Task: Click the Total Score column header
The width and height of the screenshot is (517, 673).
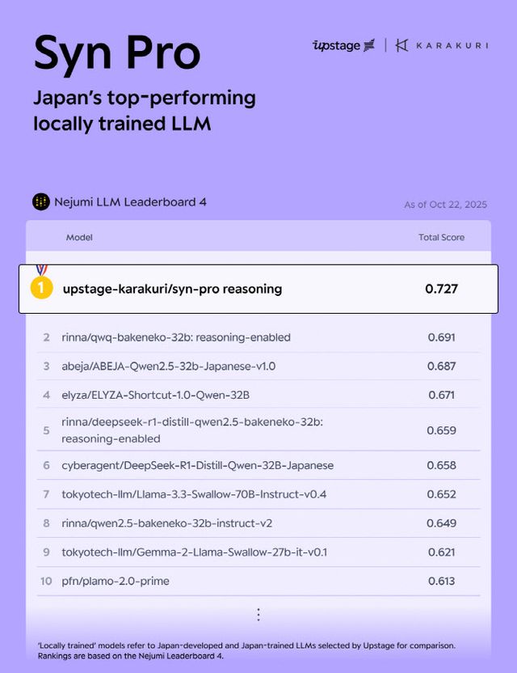Action: coord(441,237)
